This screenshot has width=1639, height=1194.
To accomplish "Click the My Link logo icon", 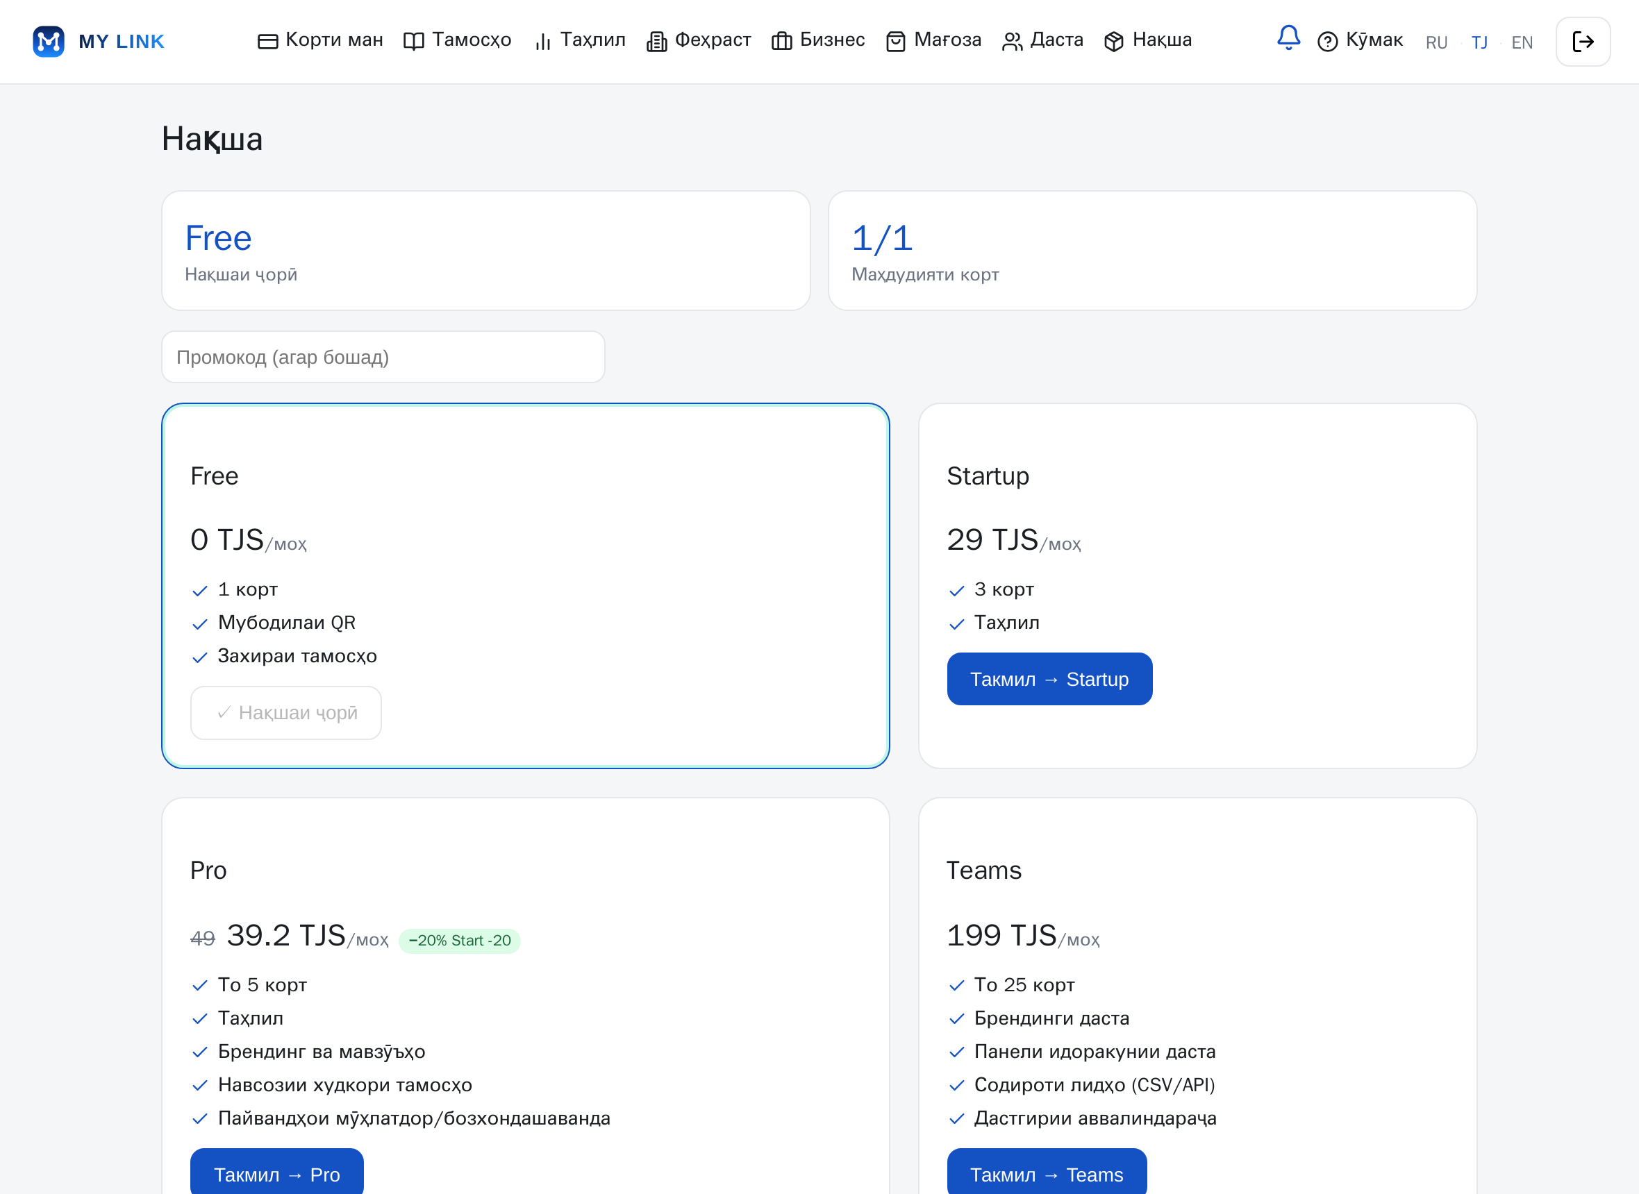I will pyautogui.click(x=49, y=41).
